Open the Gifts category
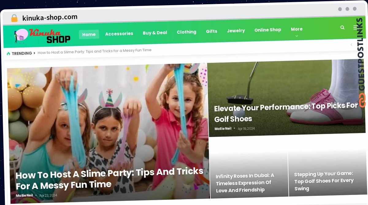 click(212, 31)
